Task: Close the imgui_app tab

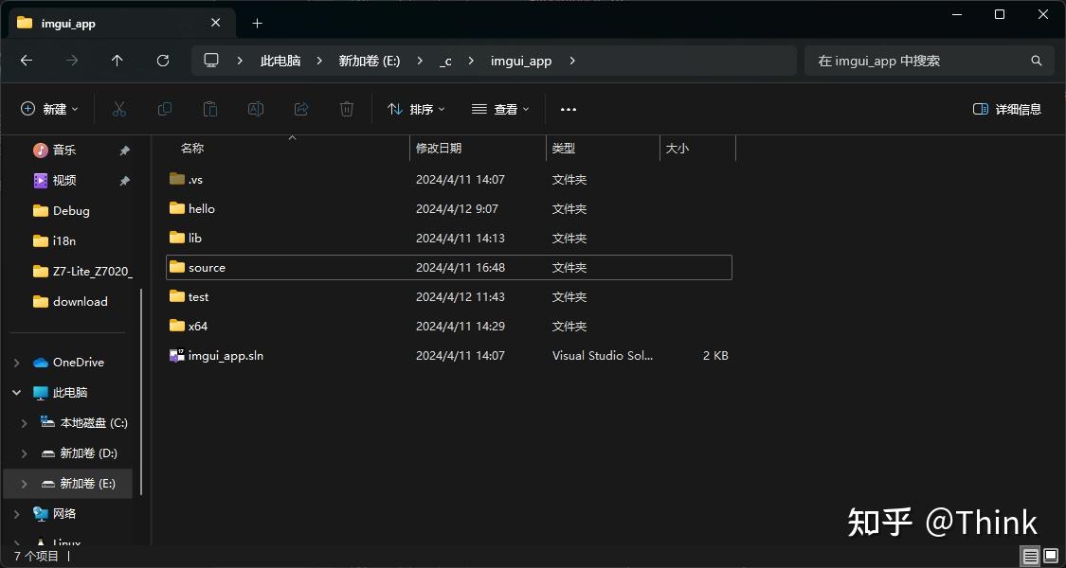Action: 215,23
